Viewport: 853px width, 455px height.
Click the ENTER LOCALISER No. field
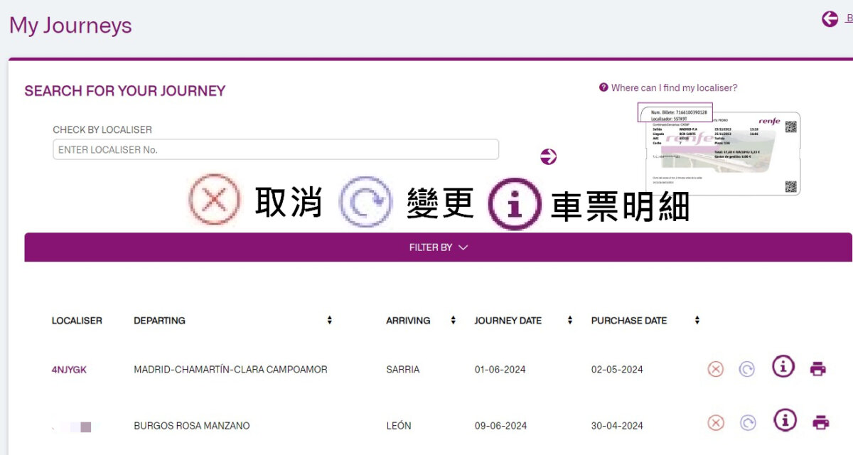[x=275, y=149]
